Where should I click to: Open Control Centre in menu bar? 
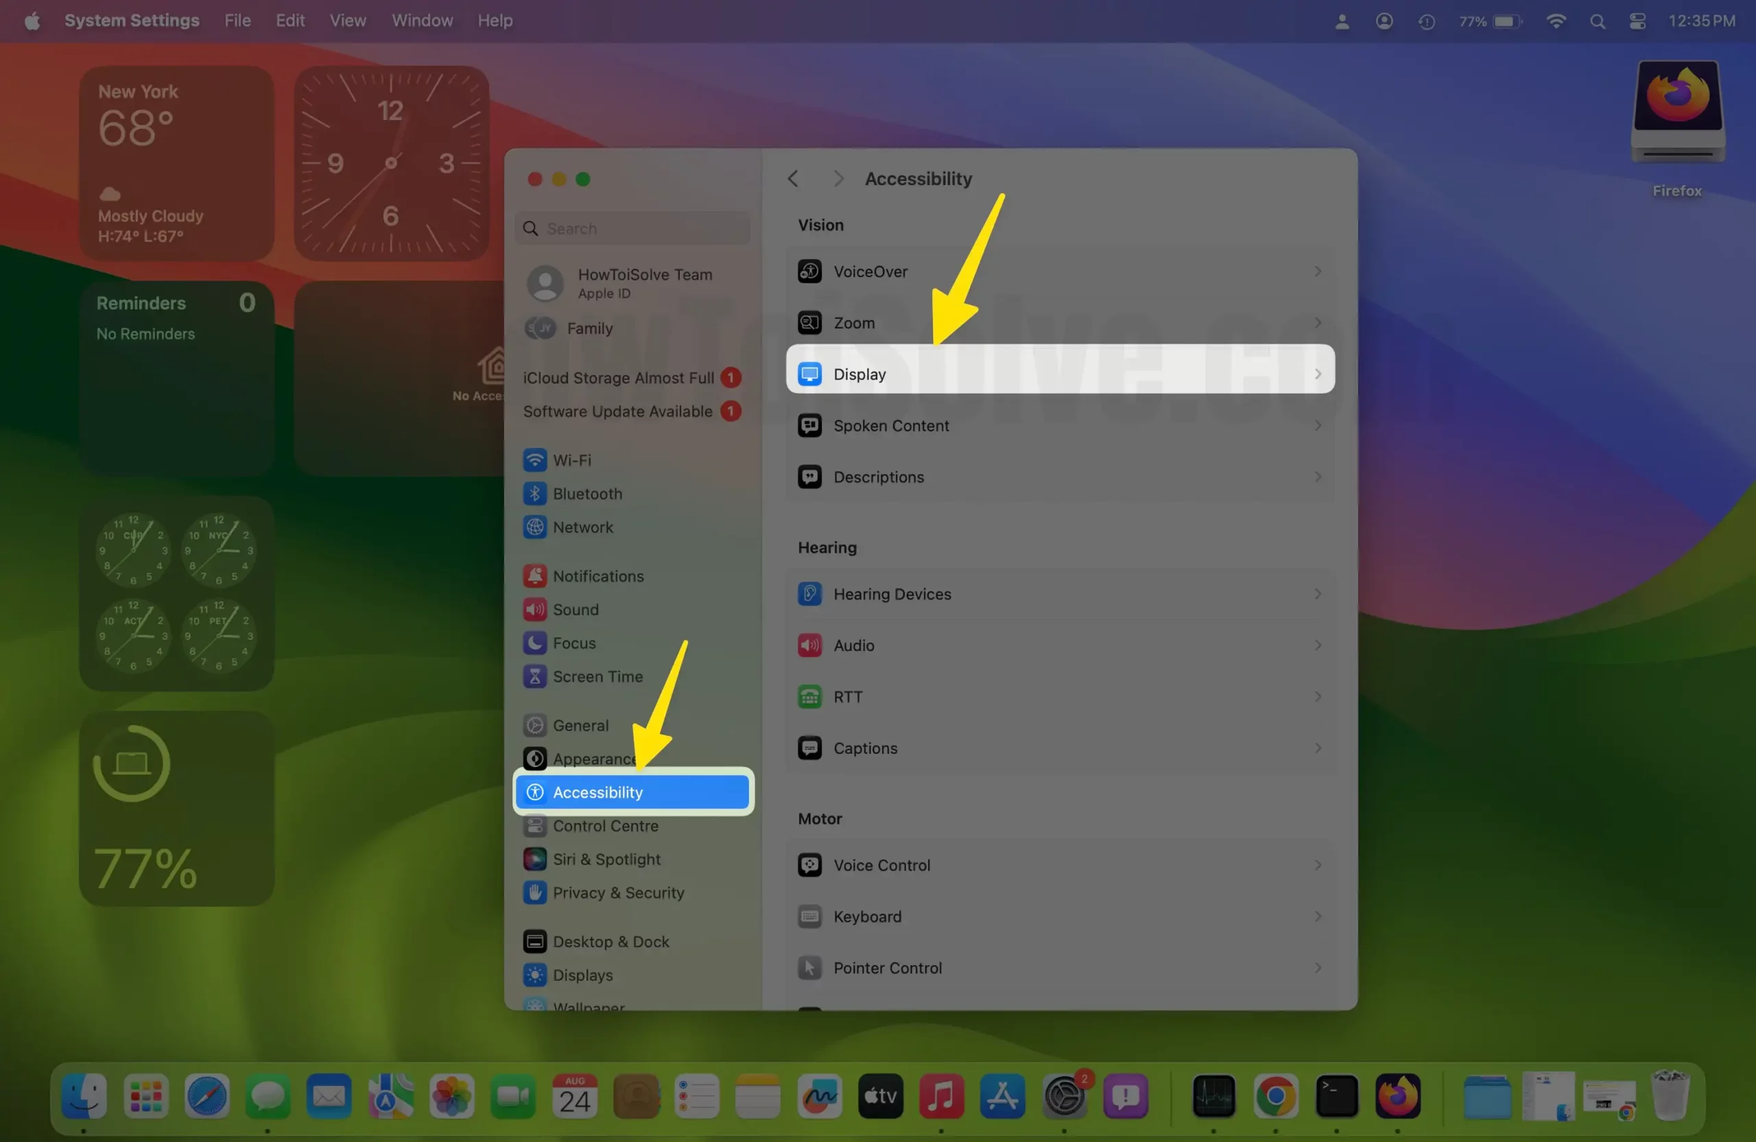coord(1637,21)
